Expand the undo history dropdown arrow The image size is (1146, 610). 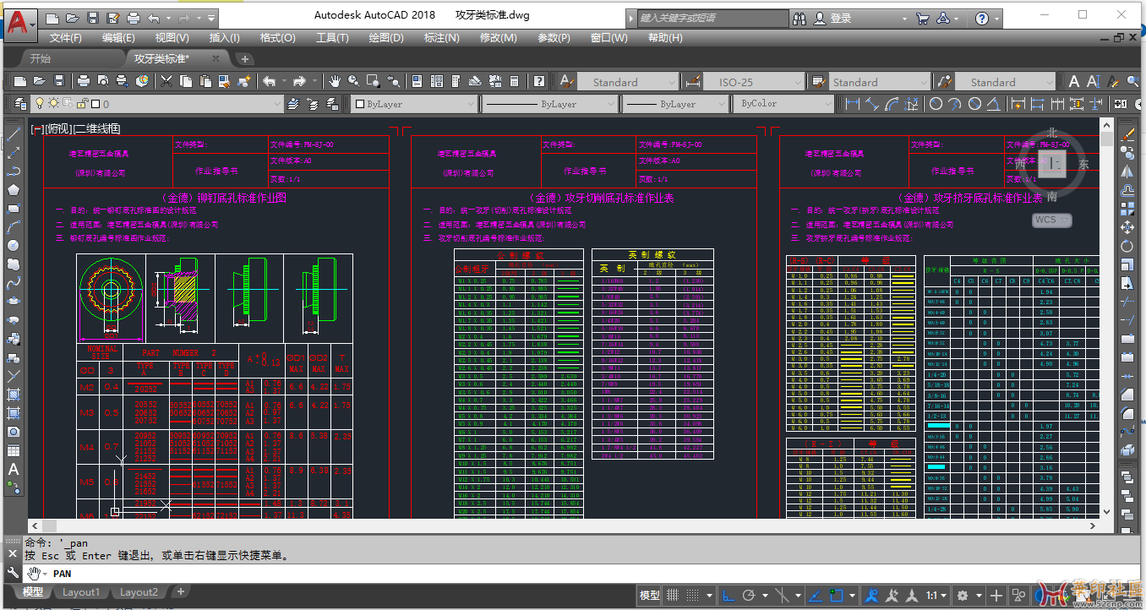point(167,18)
